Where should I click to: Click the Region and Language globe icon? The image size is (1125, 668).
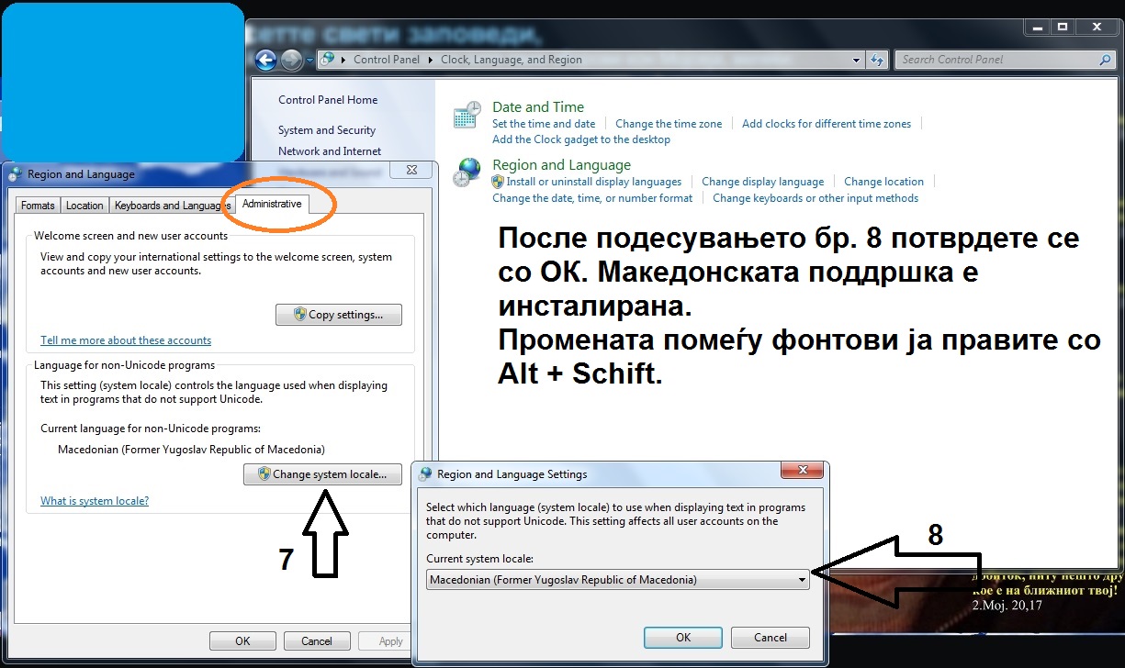point(468,171)
